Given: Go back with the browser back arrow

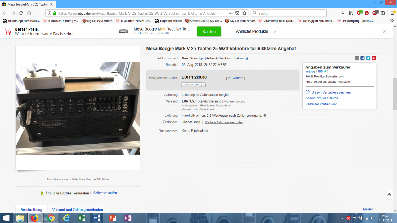Looking at the screenshot, I should 5,13.
